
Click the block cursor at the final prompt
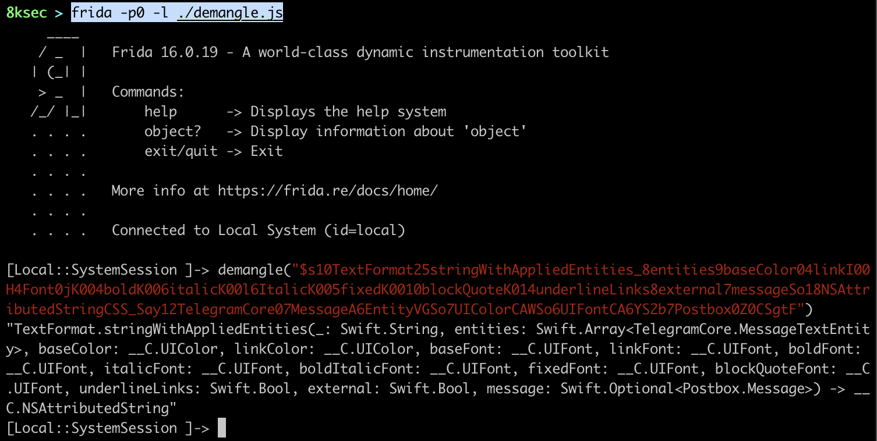221,428
